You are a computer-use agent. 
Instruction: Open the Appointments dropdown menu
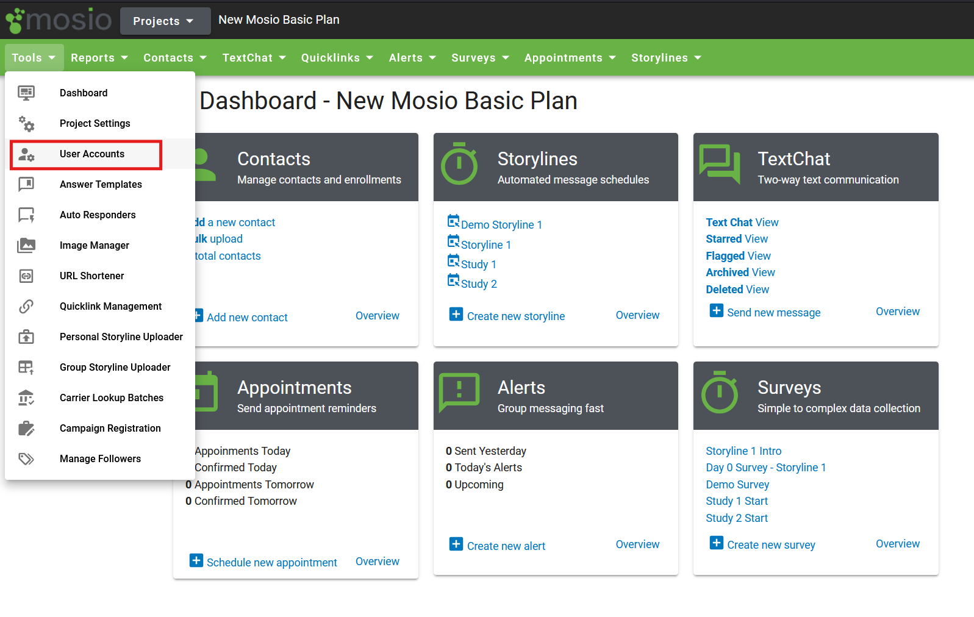pyautogui.click(x=570, y=58)
